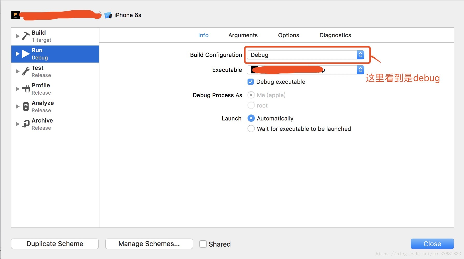
Task: Click the Duplicate Scheme button
Action: (x=55, y=244)
